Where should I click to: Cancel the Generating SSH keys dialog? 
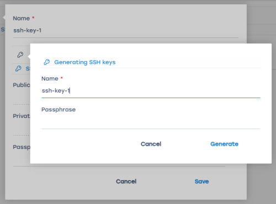[x=151, y=144]
